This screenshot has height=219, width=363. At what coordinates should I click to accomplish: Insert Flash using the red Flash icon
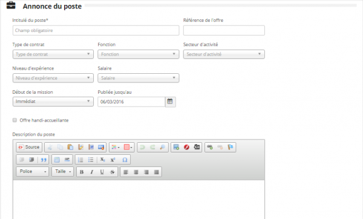click(x=186, y=147)
